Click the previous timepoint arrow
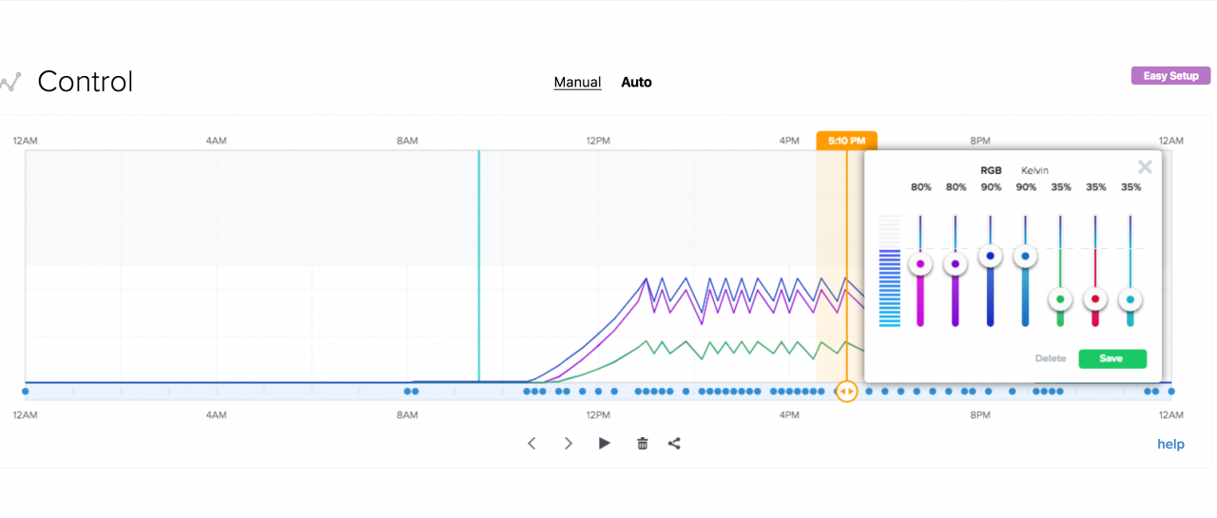 click(x=531, y=443)
